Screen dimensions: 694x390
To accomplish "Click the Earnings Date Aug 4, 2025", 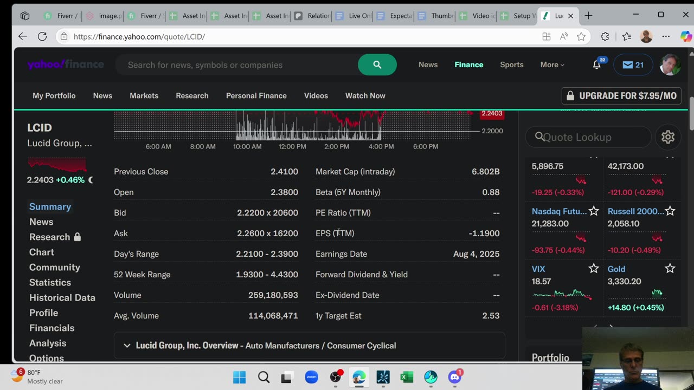I will [476, 254].
